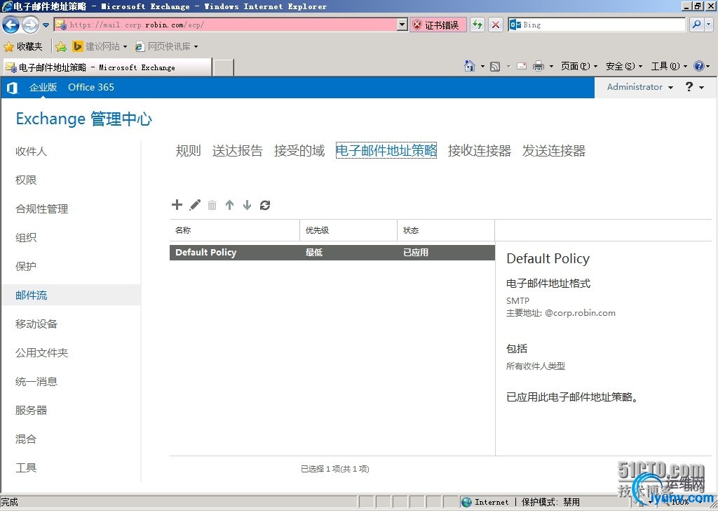
Task: Switch to the 接受的域 tab
Action: pyautogui.click(x=299, y=151)
